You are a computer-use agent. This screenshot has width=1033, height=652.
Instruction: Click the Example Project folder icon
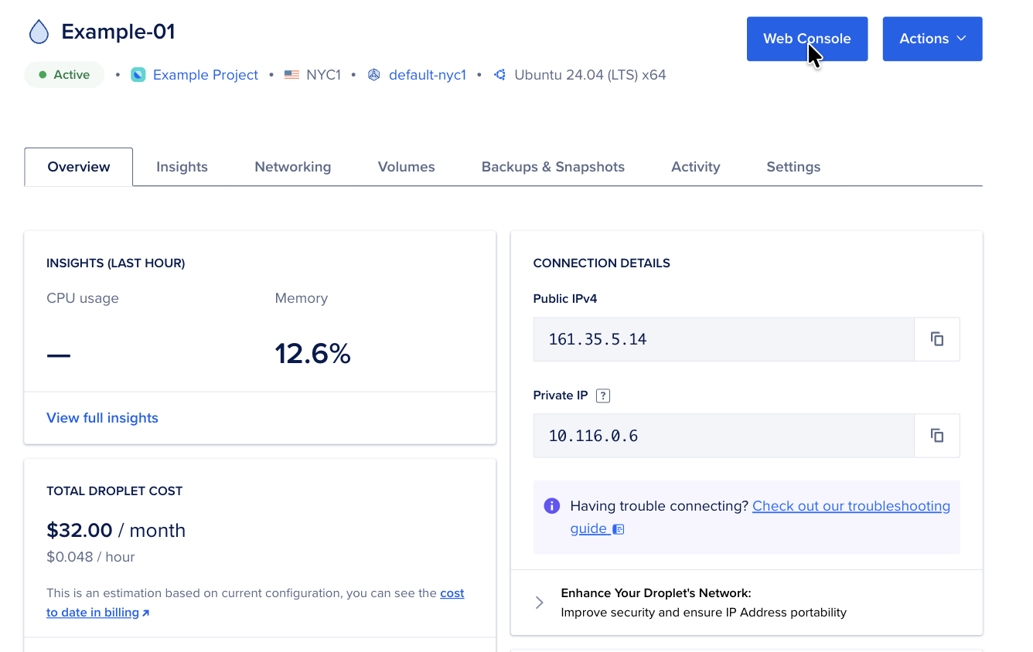138,74
